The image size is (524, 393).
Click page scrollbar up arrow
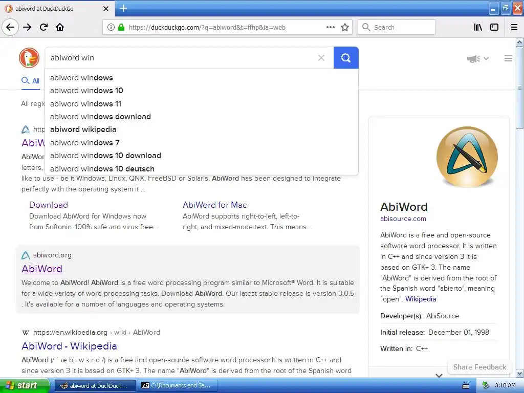click(520, 42)
